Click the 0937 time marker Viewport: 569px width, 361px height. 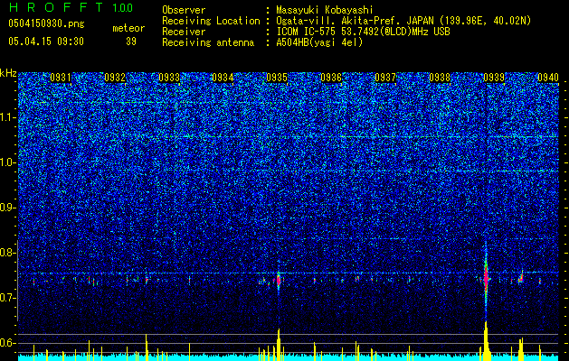pyautogui.click(x=385, y=78)
